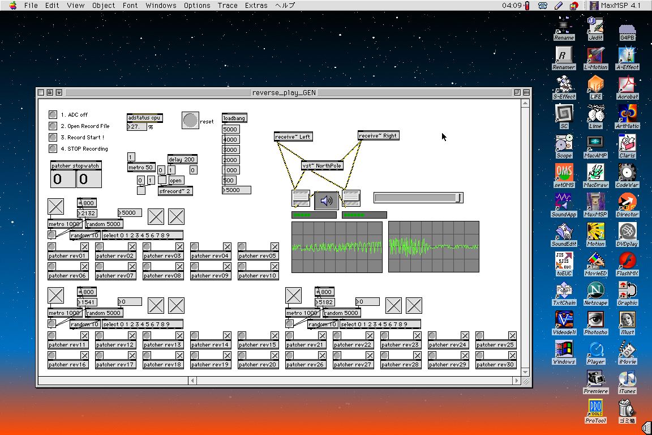Select the FlashMX desktop icon

tap(628, 265)
